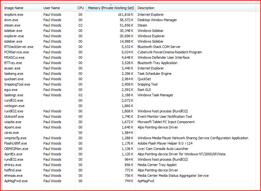Click the Bluetooth Stack COM Server description
This screenshot has width=261, height=191.
(x=159, y=47)
